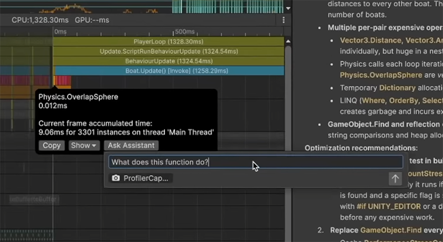Click the 'What does this function do?' input
Screen dimensions: 443x242
click(255, 162)
